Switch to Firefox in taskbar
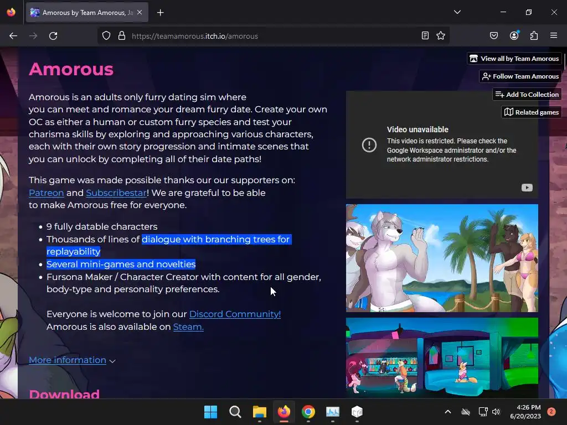 tap(284, 412)
